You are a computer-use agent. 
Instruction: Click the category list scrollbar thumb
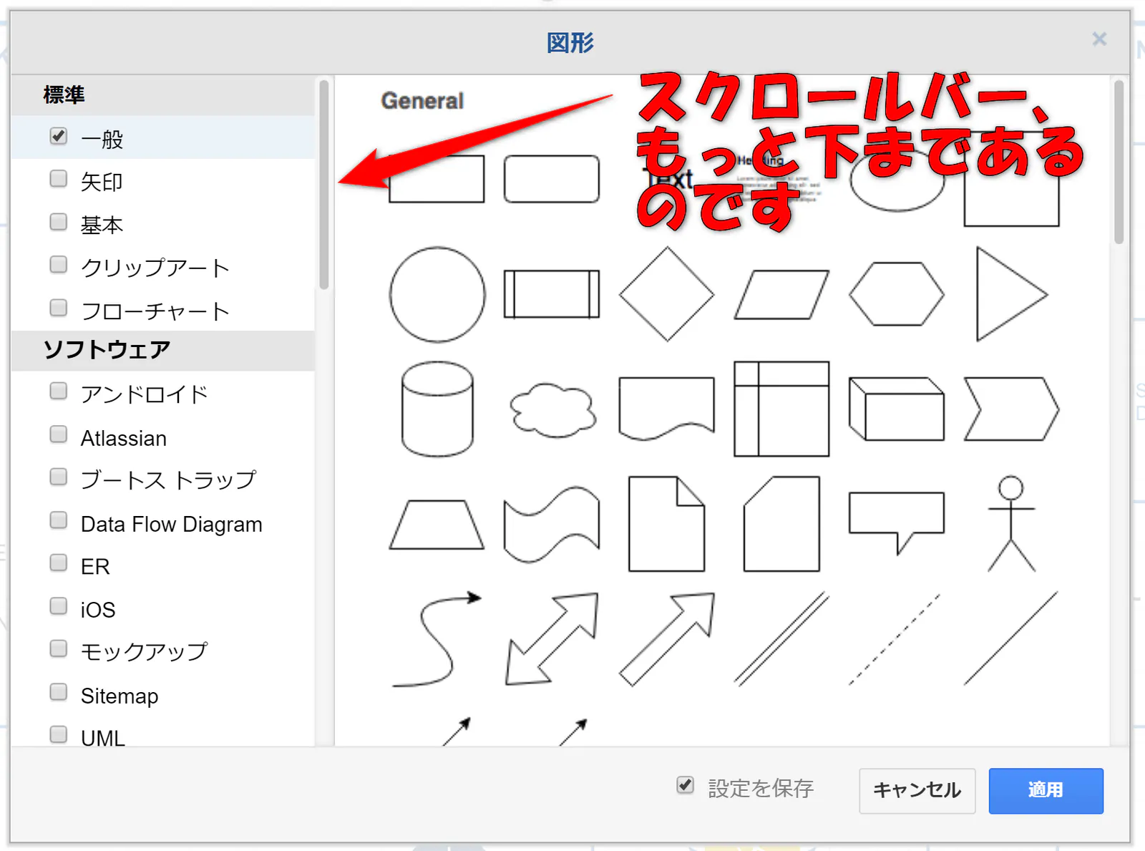point(324,185)
